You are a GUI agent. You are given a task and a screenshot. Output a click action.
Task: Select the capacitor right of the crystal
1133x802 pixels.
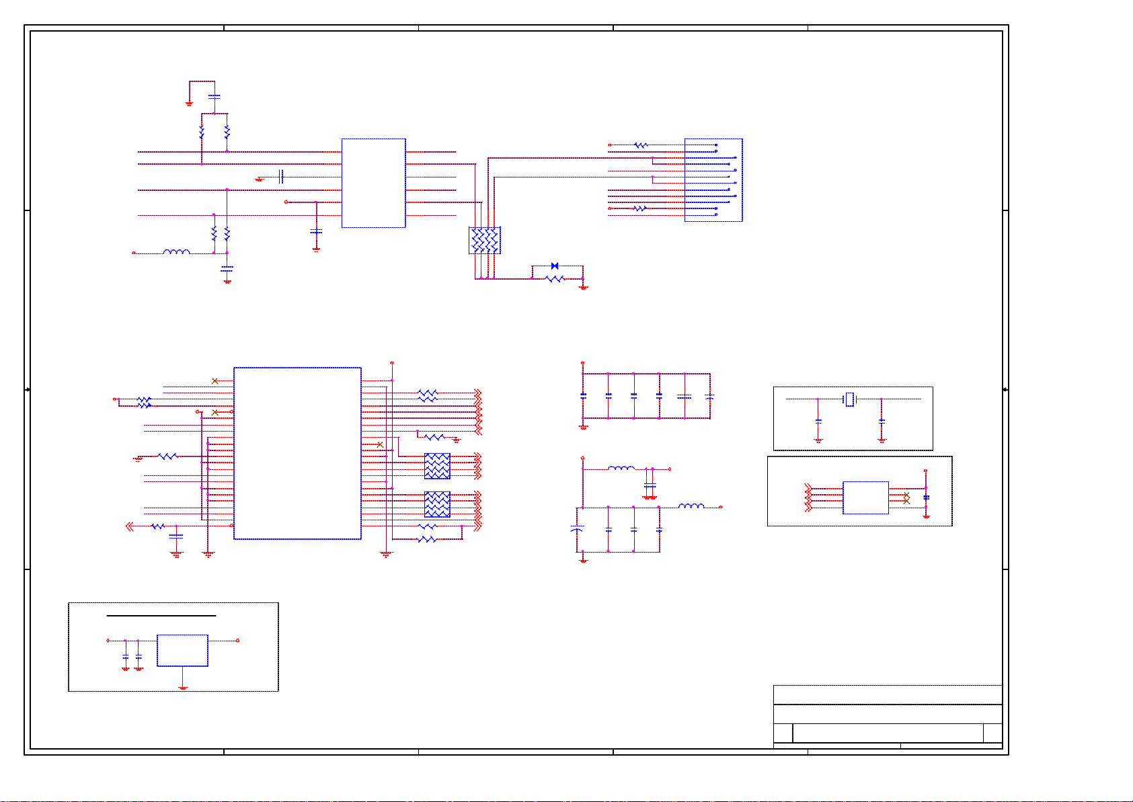click(882, 421)
